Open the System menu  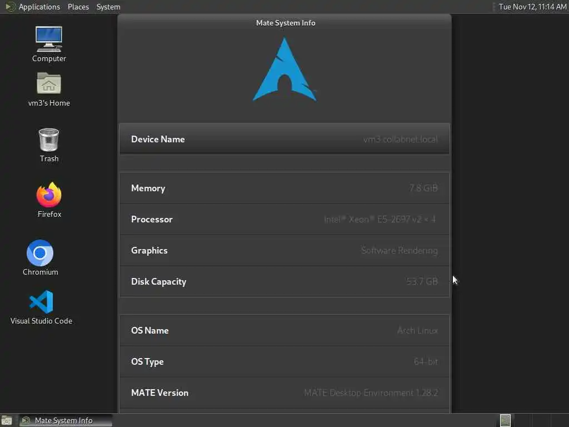coord(108,7)
